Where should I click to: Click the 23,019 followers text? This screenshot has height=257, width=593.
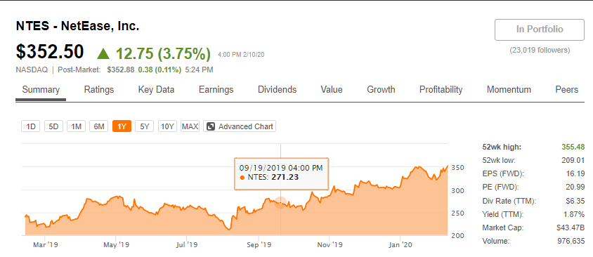coord(540,50)
